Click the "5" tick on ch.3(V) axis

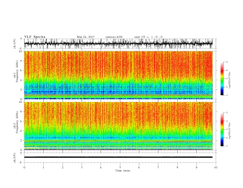coord(21,153)
